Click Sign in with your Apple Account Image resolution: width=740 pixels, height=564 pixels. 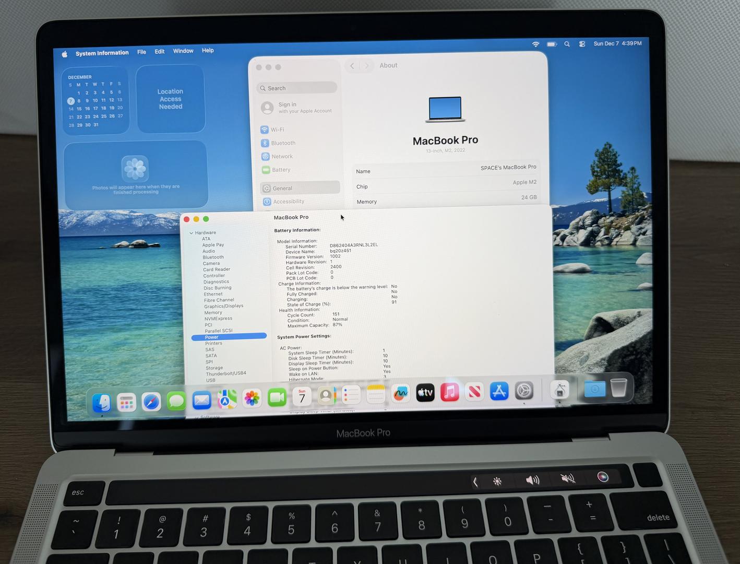pyautogui.click(x=297, y=108)
